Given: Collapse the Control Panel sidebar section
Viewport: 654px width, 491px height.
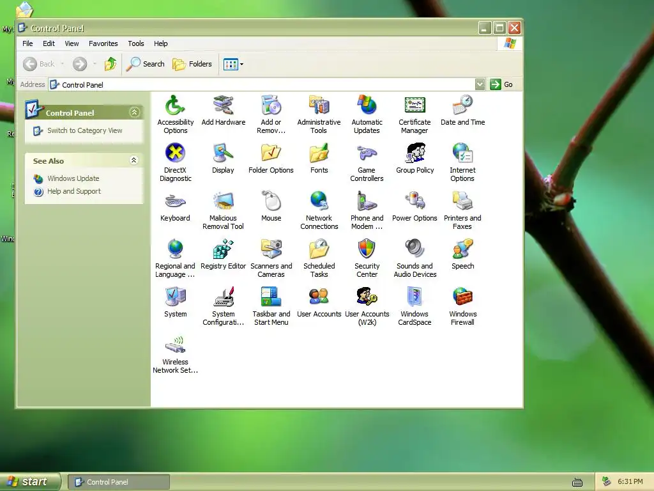Looking at the screenshot, I should click(x=134, y=113).
